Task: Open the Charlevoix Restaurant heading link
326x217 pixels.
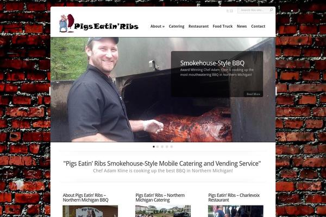Action: coord(234,197)
